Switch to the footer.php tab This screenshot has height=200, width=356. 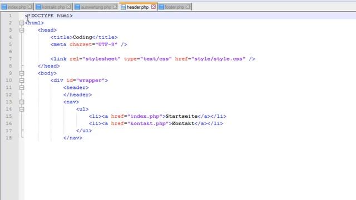pyautogui.click(x=175, y=7)
